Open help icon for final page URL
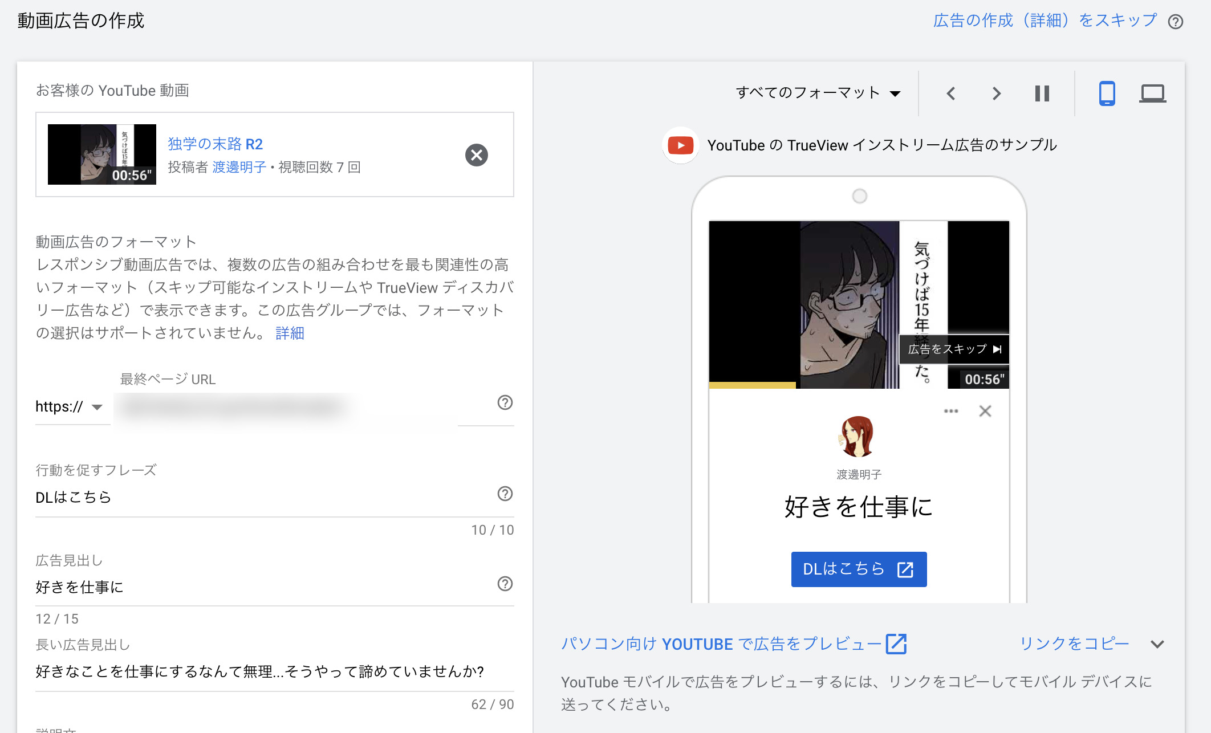This screenshot has width=1211, height=733. tap(505, 402)
